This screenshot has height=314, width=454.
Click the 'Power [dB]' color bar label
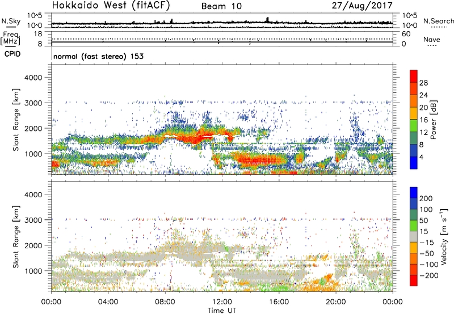click(x=433, y=120)
